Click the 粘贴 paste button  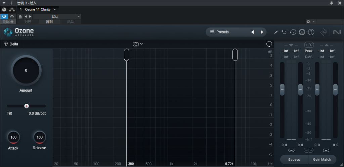[71, 22]
